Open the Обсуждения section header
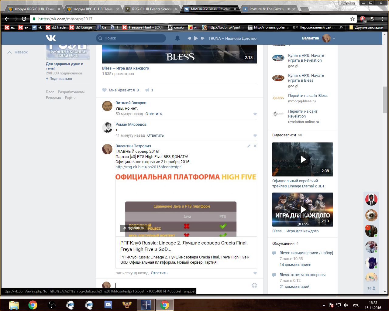Image resolution: width=389 pixels, height=311 pixels. tap(285, 244)
